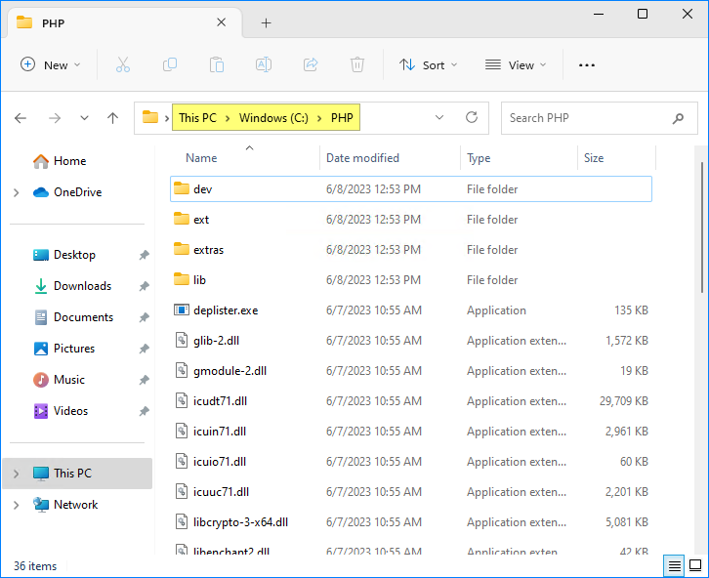Viewport: 709px width, 578px height.
Task: Go up one folder level arrow
Action: coord(112,118)
